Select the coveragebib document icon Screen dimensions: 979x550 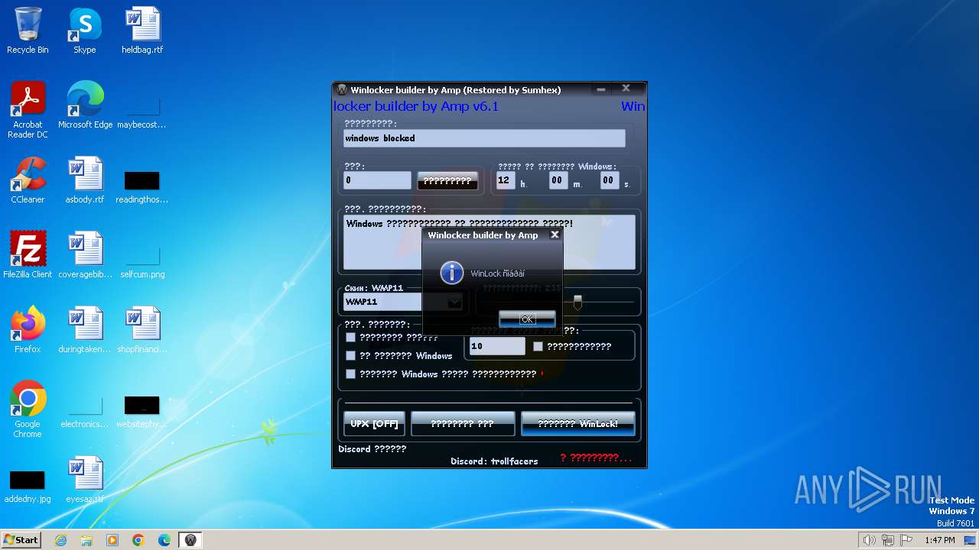(x=85, y=255)
